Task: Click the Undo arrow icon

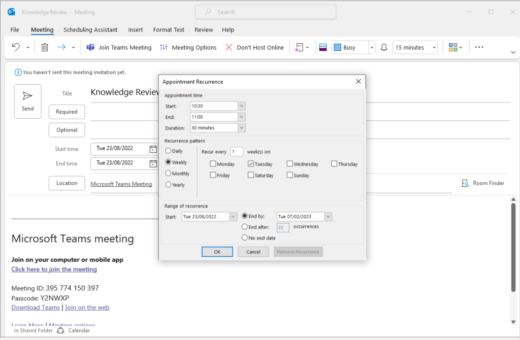Action: click(x=16, y=47)
